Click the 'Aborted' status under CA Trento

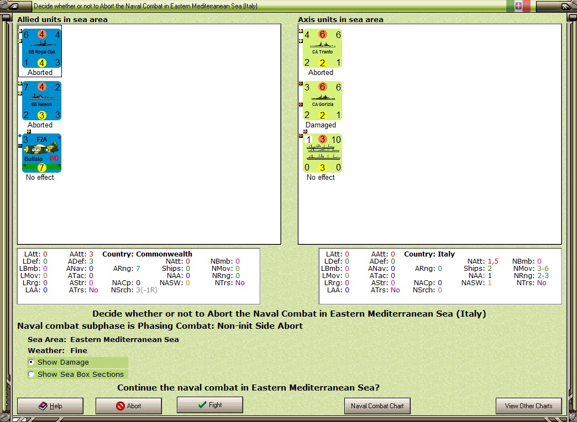pyautogui.click(x=321, y=73)
